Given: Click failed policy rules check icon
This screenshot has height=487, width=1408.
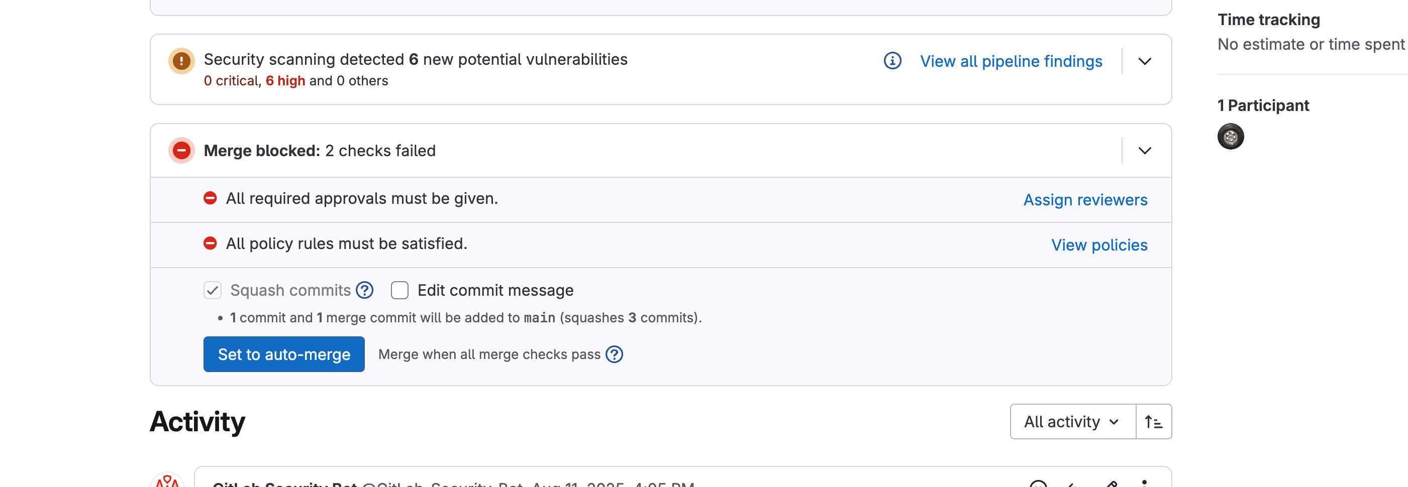Looking at the screenshot, I should [210, 243].
